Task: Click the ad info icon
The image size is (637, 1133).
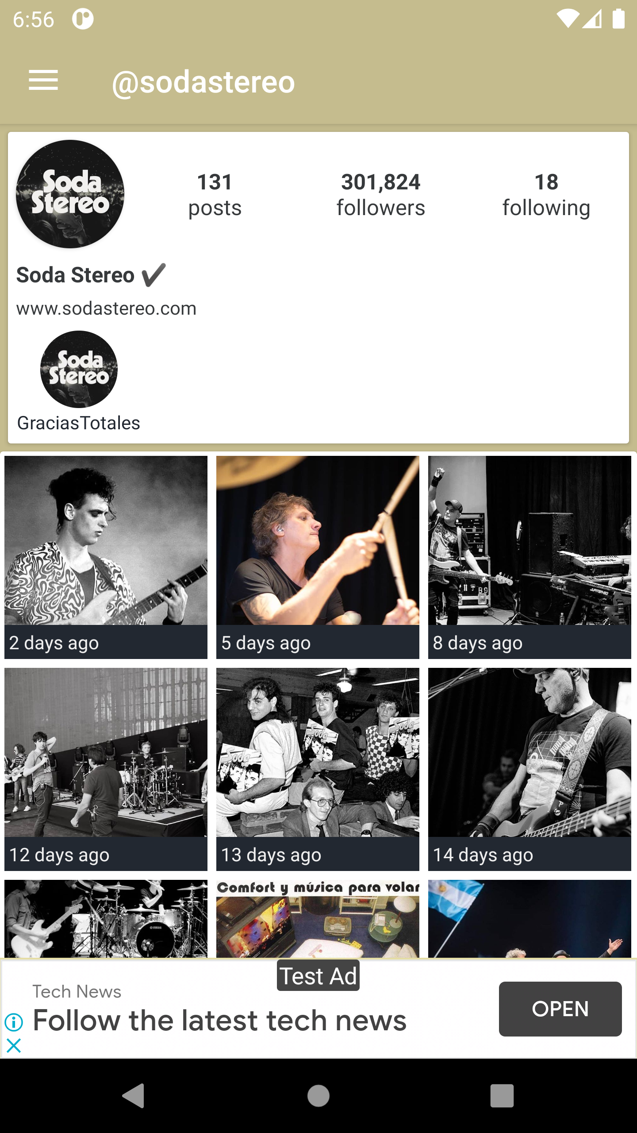Action: pyautogui.click(x=14, y=1022)
